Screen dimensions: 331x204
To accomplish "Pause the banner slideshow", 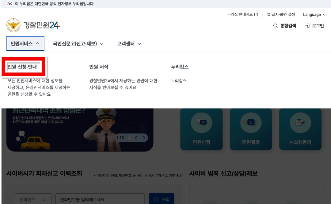I will click(x=129, y=138).
